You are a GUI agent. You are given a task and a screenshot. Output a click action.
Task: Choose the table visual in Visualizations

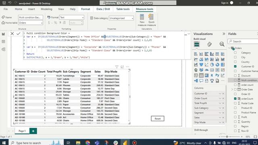click(201, 75)
